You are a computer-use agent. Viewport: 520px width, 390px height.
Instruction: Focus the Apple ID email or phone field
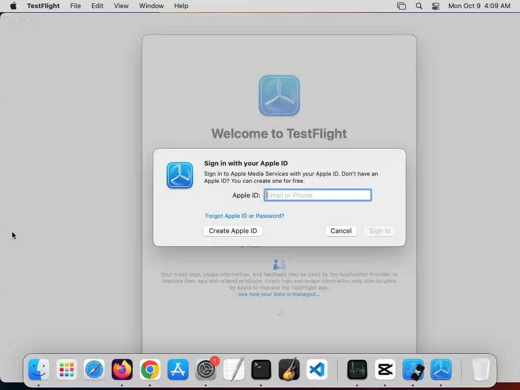pos(318,195)
